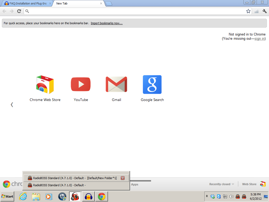The height and width of the screenshot is (202, 269).
Task: Click the Chrome taskbar button
Action: 102,196
